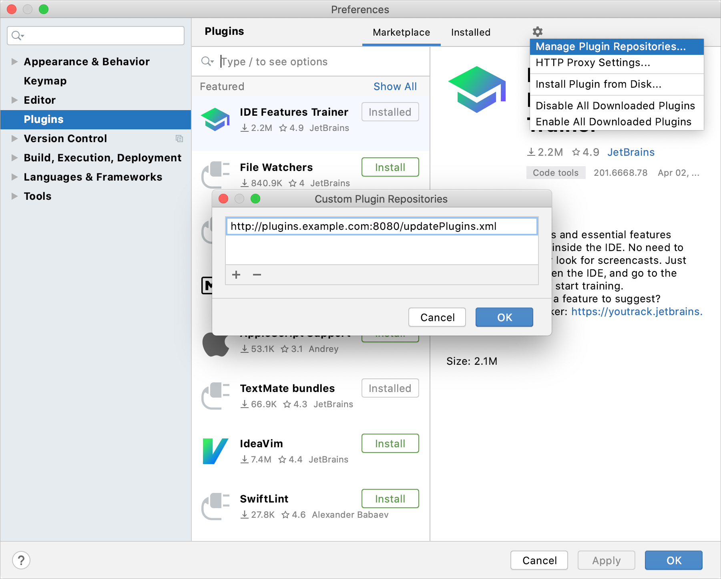Install the File Watchers plugin
Viewport: 721px width, 579px height.
click(390, 167)
